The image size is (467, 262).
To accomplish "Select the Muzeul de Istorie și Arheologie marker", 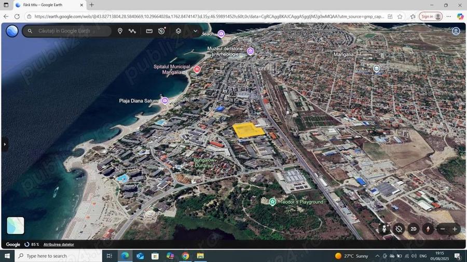I will click(251, 51).
